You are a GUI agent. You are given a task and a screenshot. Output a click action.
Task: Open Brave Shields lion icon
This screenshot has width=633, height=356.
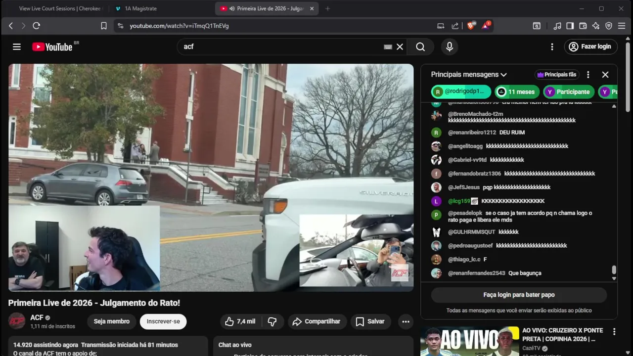[x=471, y=26]
